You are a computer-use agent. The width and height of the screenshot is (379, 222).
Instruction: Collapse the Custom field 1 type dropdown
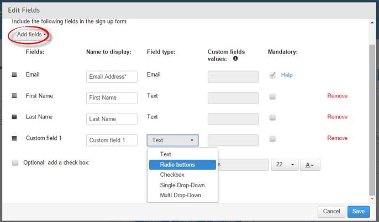point(172,140)
